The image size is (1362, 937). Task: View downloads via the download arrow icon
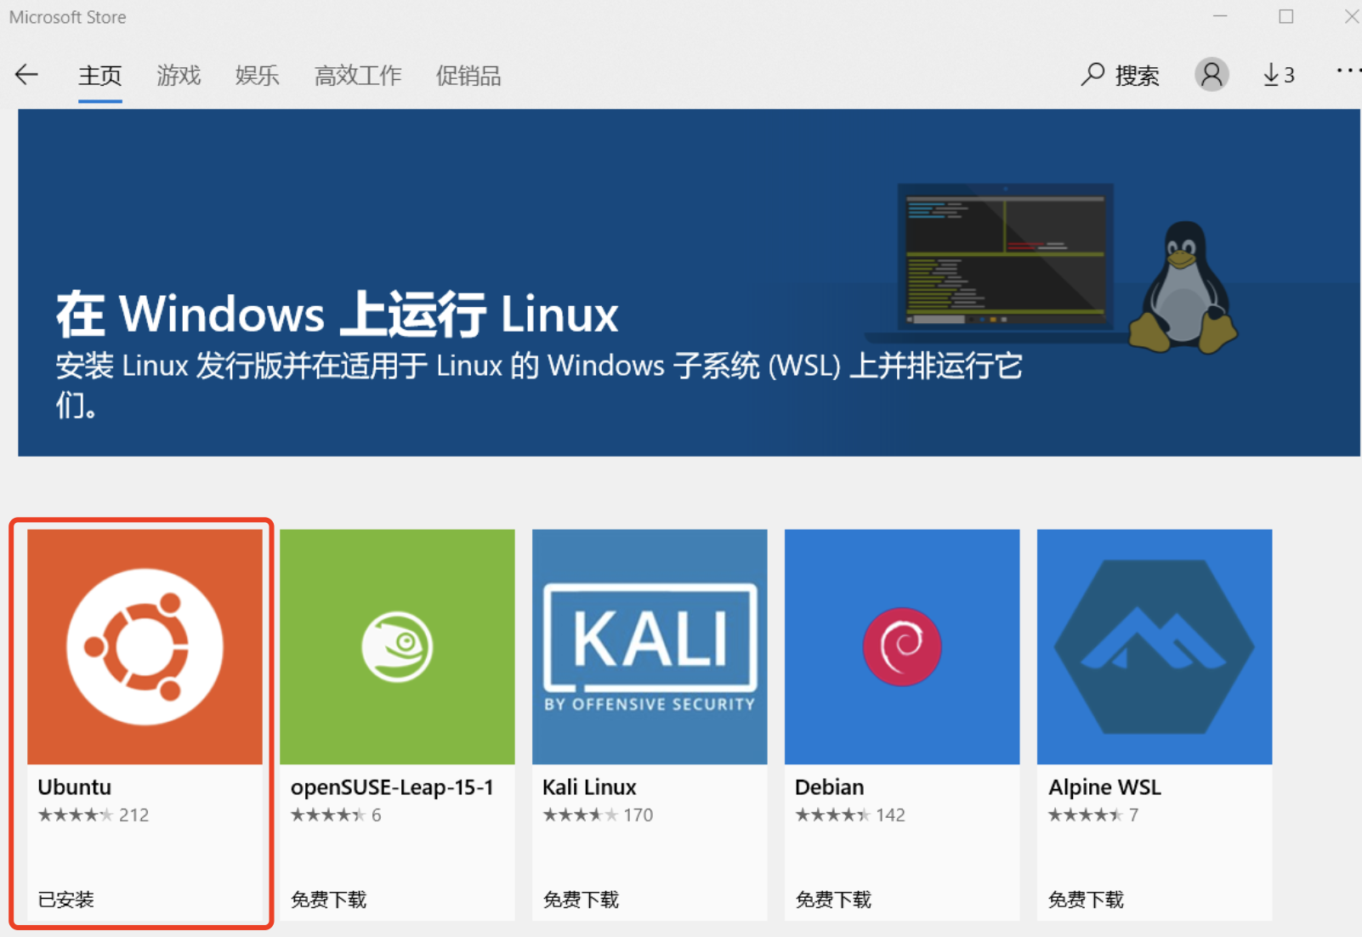tap(1274, 75)
